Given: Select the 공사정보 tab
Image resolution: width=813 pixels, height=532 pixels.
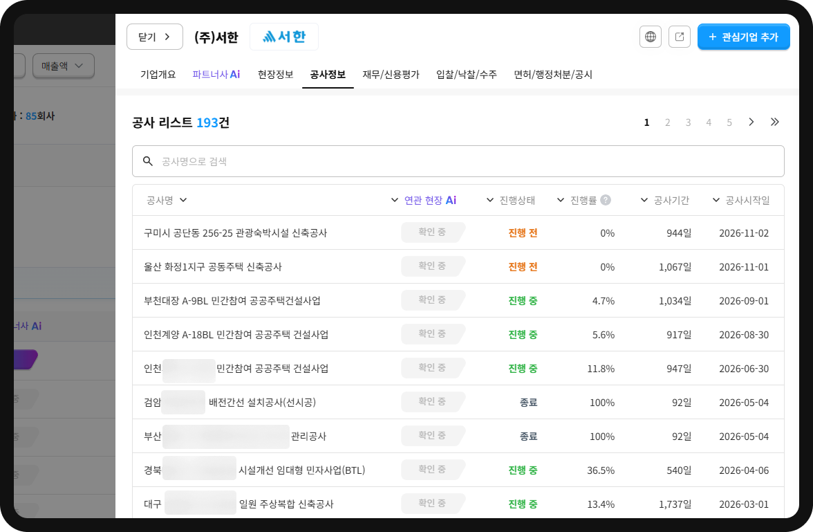Looking at the screenshot, I should (x=328, y=74).
